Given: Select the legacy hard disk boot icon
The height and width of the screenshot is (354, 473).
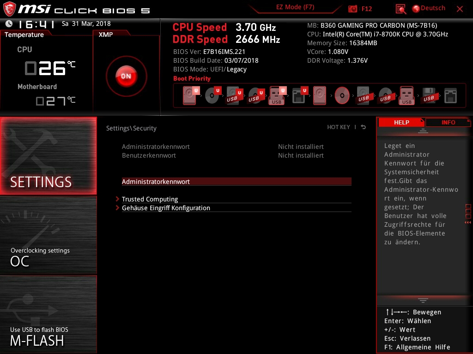Looking at the screenshot, I should 320,95.
